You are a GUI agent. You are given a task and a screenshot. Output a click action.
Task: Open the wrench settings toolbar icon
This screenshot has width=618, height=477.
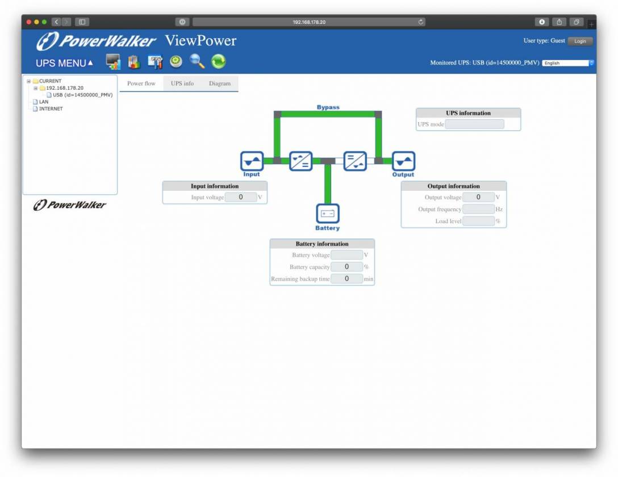coord(154,61)
